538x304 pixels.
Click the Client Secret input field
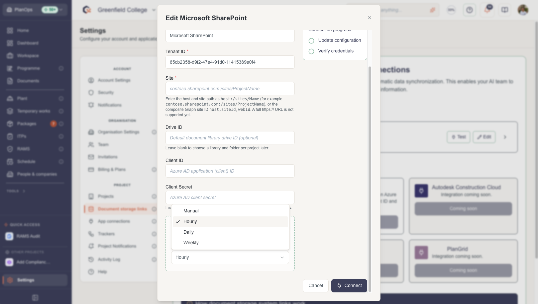(230, 197)
